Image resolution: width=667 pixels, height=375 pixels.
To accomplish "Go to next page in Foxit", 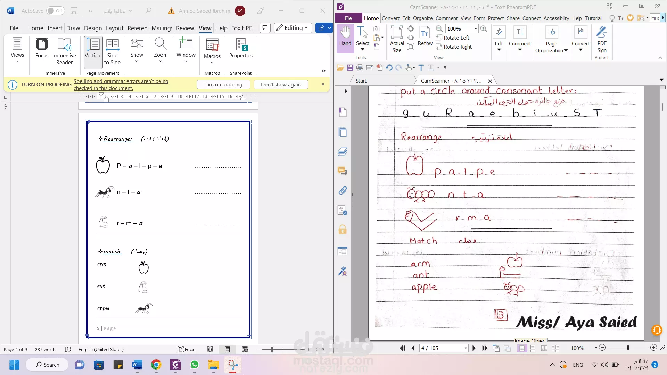I will (474, 348).
